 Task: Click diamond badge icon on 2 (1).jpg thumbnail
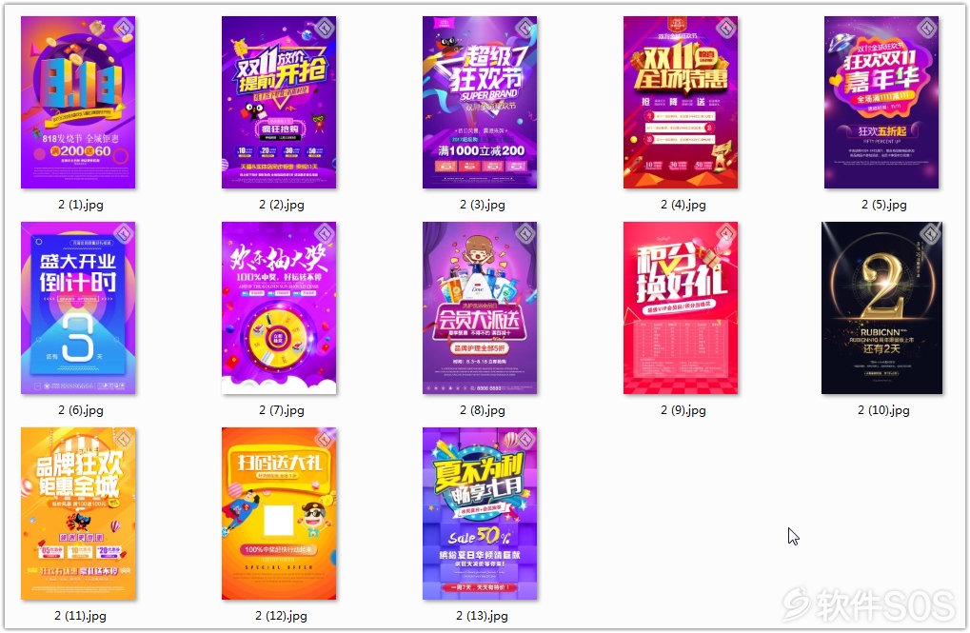(124, 28)
